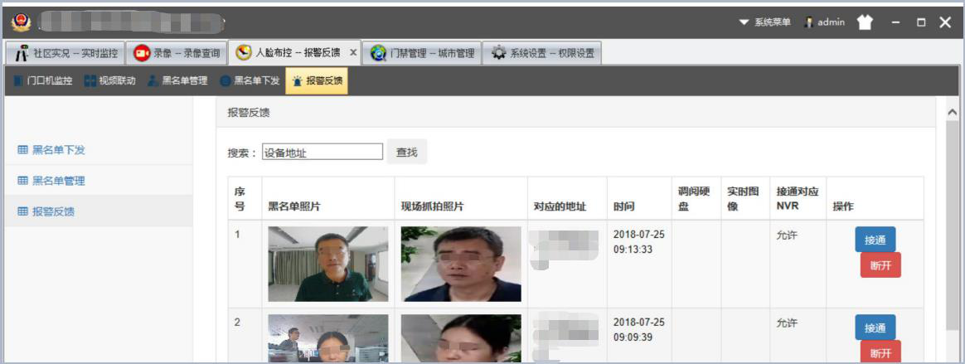Click timestamp 2018-07-25 09:13:33
The height and width of the screenshot is (364, 965).
tap(639, 242)
